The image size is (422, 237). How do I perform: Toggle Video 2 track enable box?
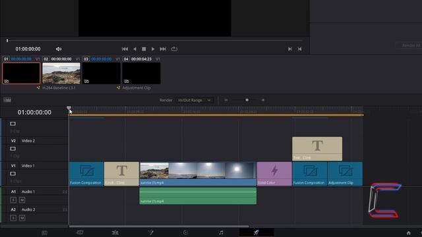coord(13,149)
